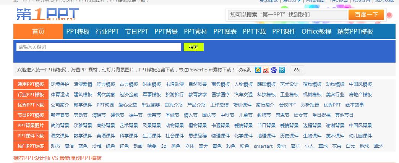Image resolution: width=399 pixels, height=163 pixels.
Task: Open the 中国风模板 link
Action: pos(360,84)
